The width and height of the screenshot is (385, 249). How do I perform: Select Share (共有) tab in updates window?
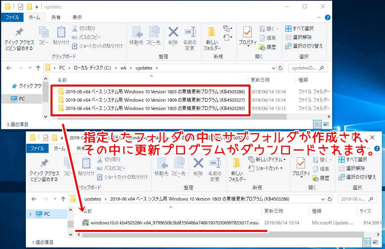(x=56, y=17)
